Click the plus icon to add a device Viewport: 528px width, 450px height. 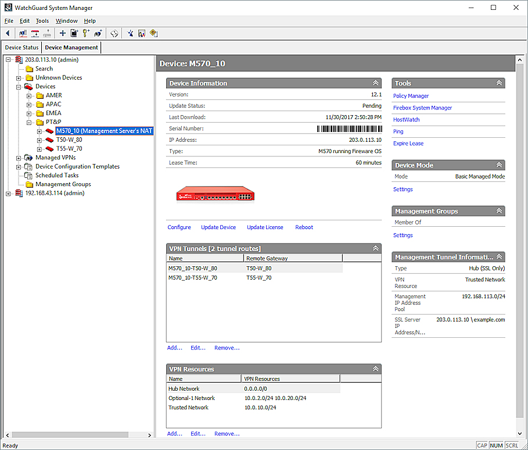tap(62, 33)
